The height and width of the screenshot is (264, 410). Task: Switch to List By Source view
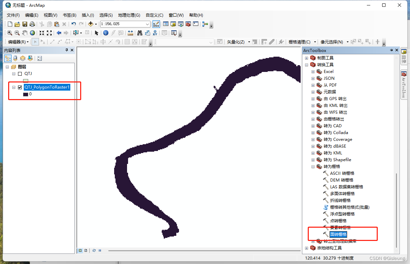coord(15,58)
